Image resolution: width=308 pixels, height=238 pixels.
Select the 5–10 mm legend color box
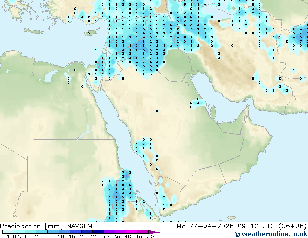point(53,232)
